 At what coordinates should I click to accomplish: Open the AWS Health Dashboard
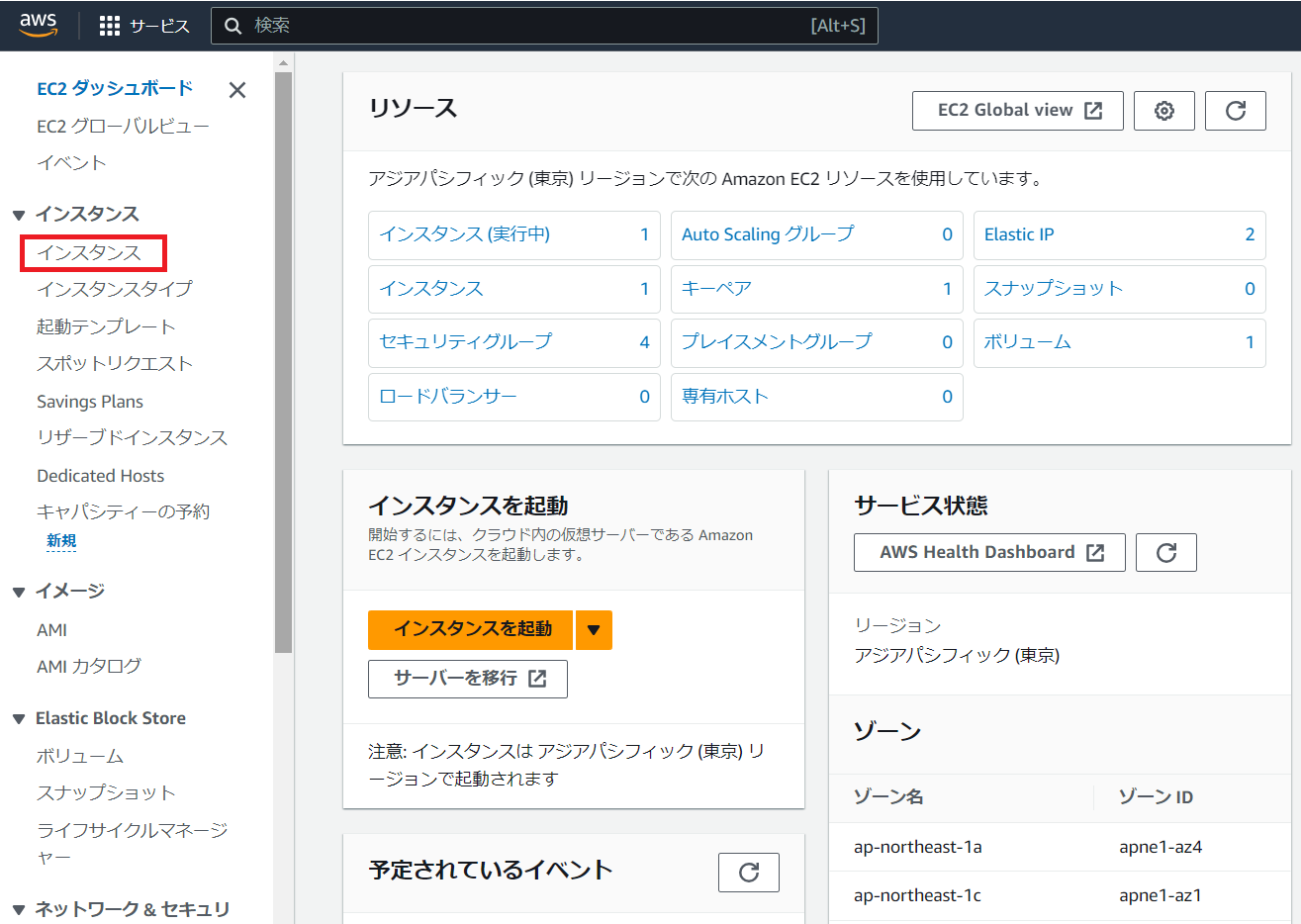[x=988, y=552]
